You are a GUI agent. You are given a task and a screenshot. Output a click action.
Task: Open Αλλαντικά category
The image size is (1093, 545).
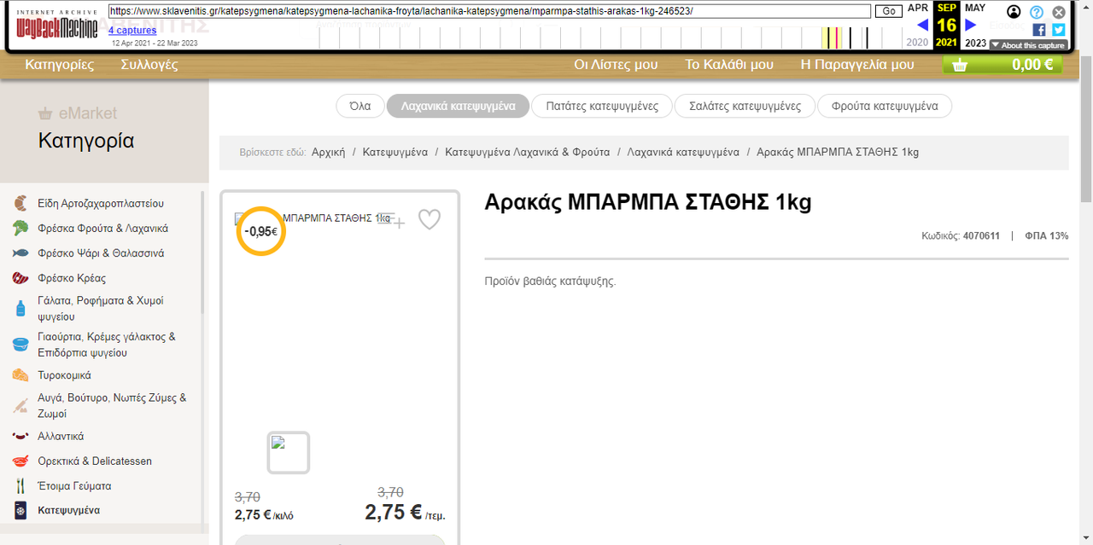click(x=61, y=436)
